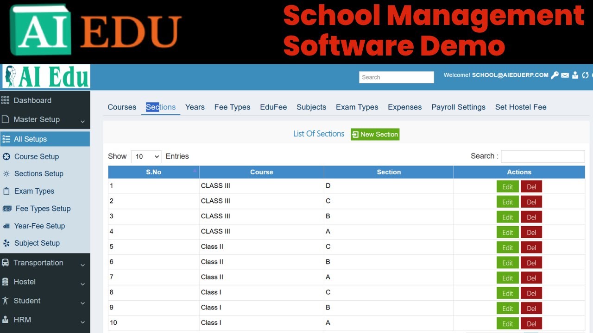This screenshot has height=333, width=593.
Task: Click the Course Setup icon
Action: point(6,157)
